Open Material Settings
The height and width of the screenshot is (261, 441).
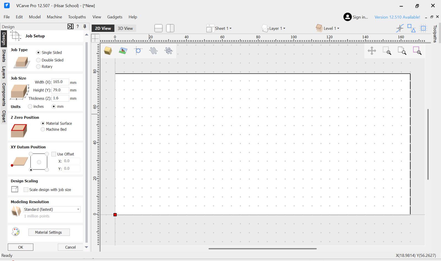(49, 232)
